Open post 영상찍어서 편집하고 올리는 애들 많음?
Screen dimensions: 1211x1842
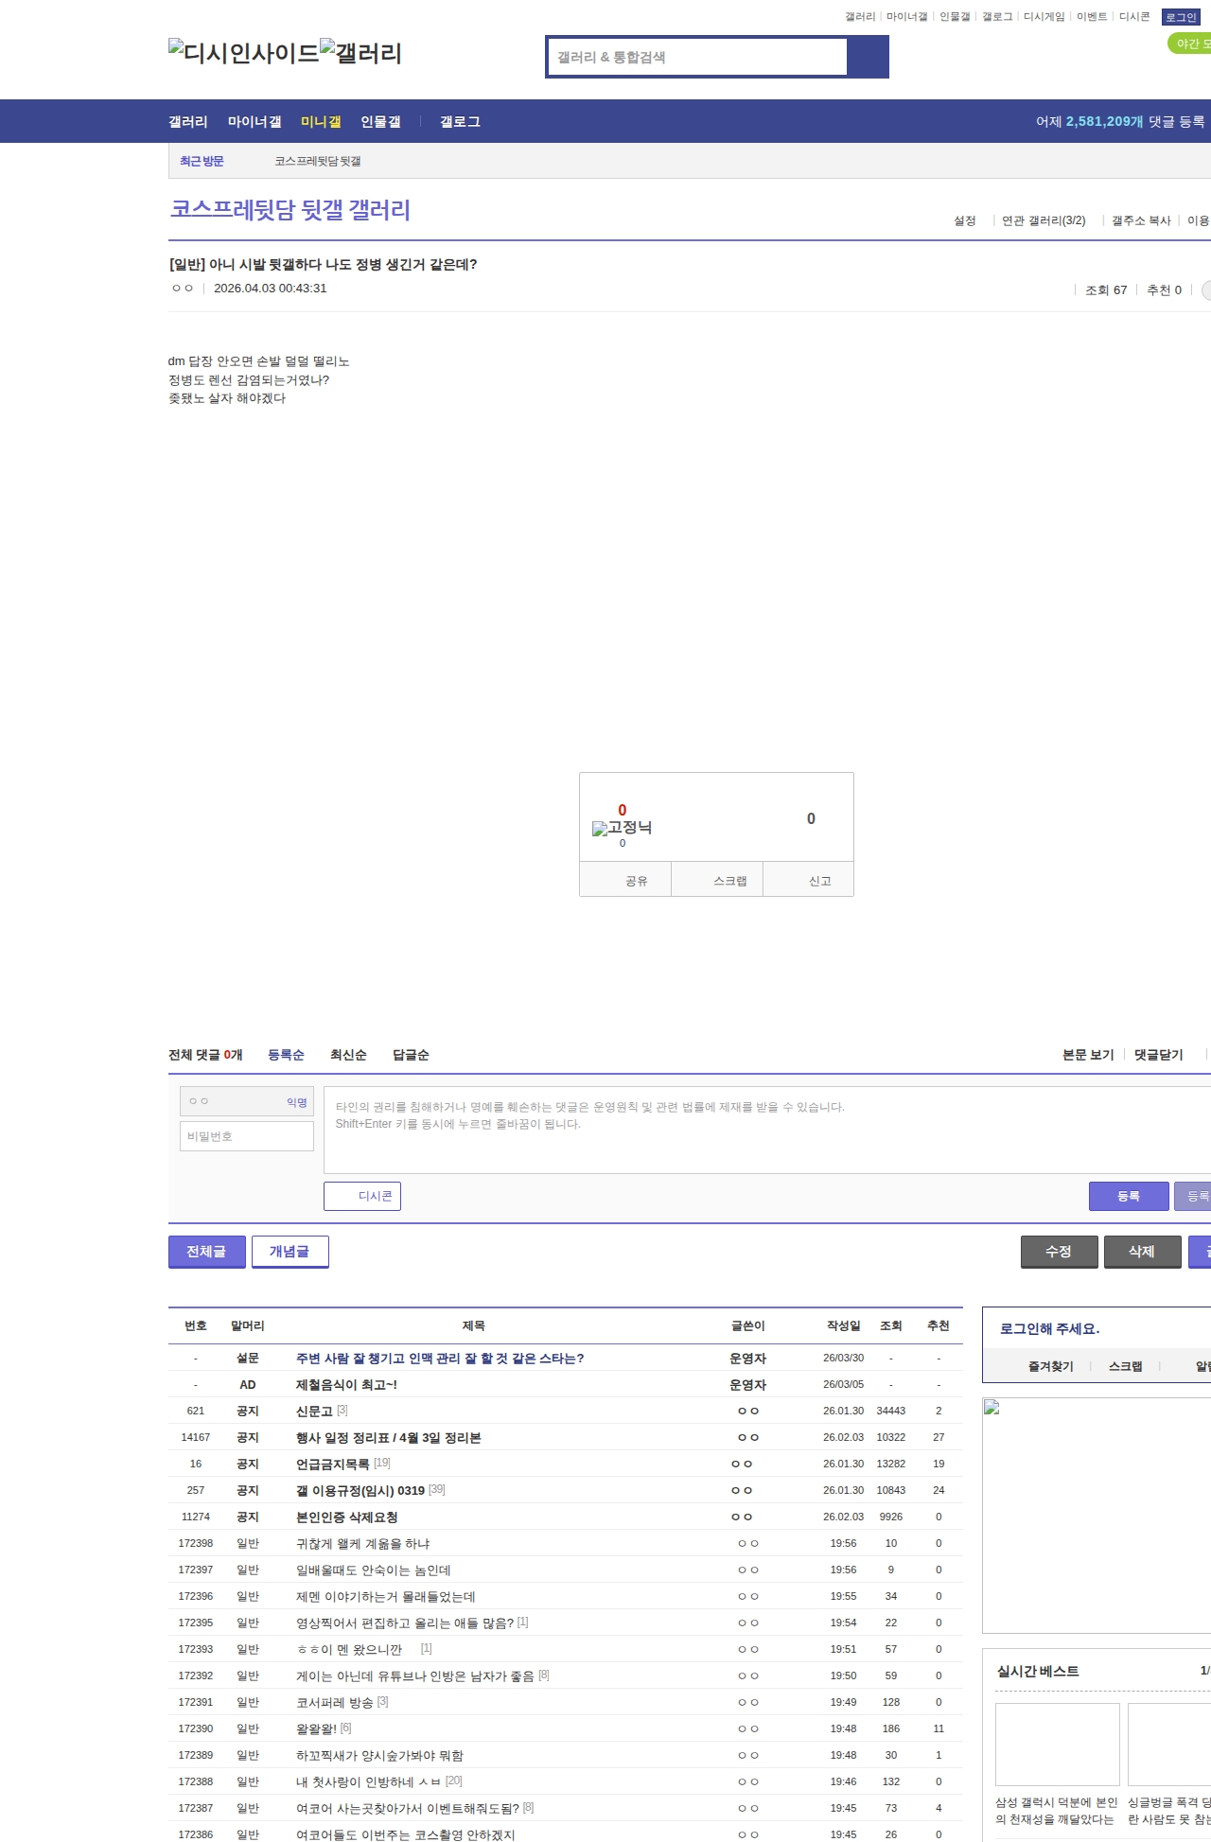(x=405, y=1623)
